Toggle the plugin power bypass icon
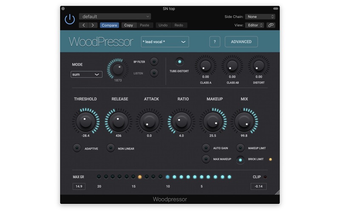 [70, 19]
